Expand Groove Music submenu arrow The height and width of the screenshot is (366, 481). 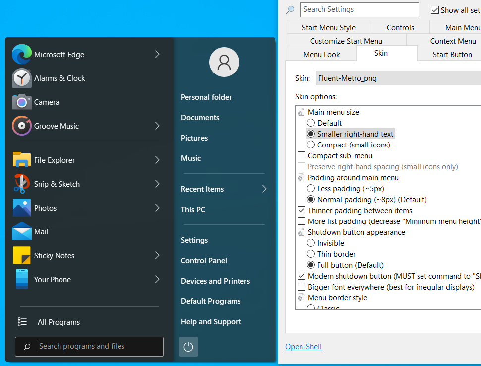click(157, 126)
